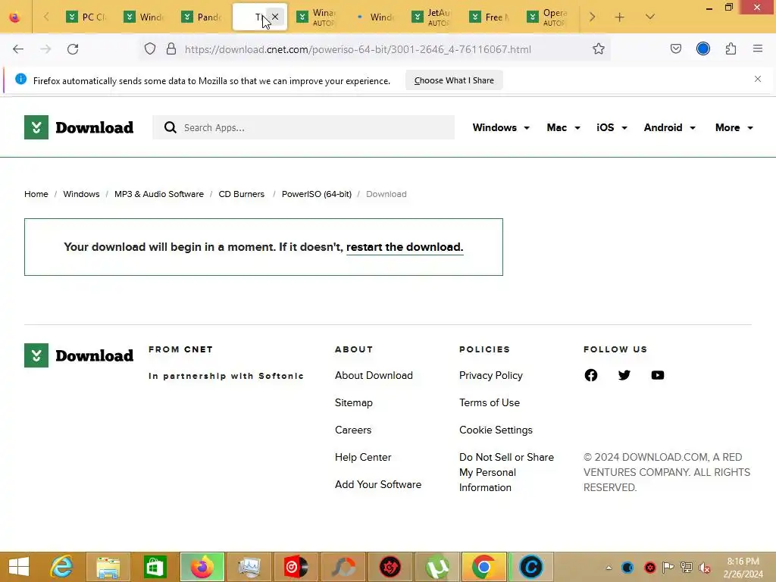776x582 pixels.
Task: Open the YouTube follow icon
Action: 658,375
